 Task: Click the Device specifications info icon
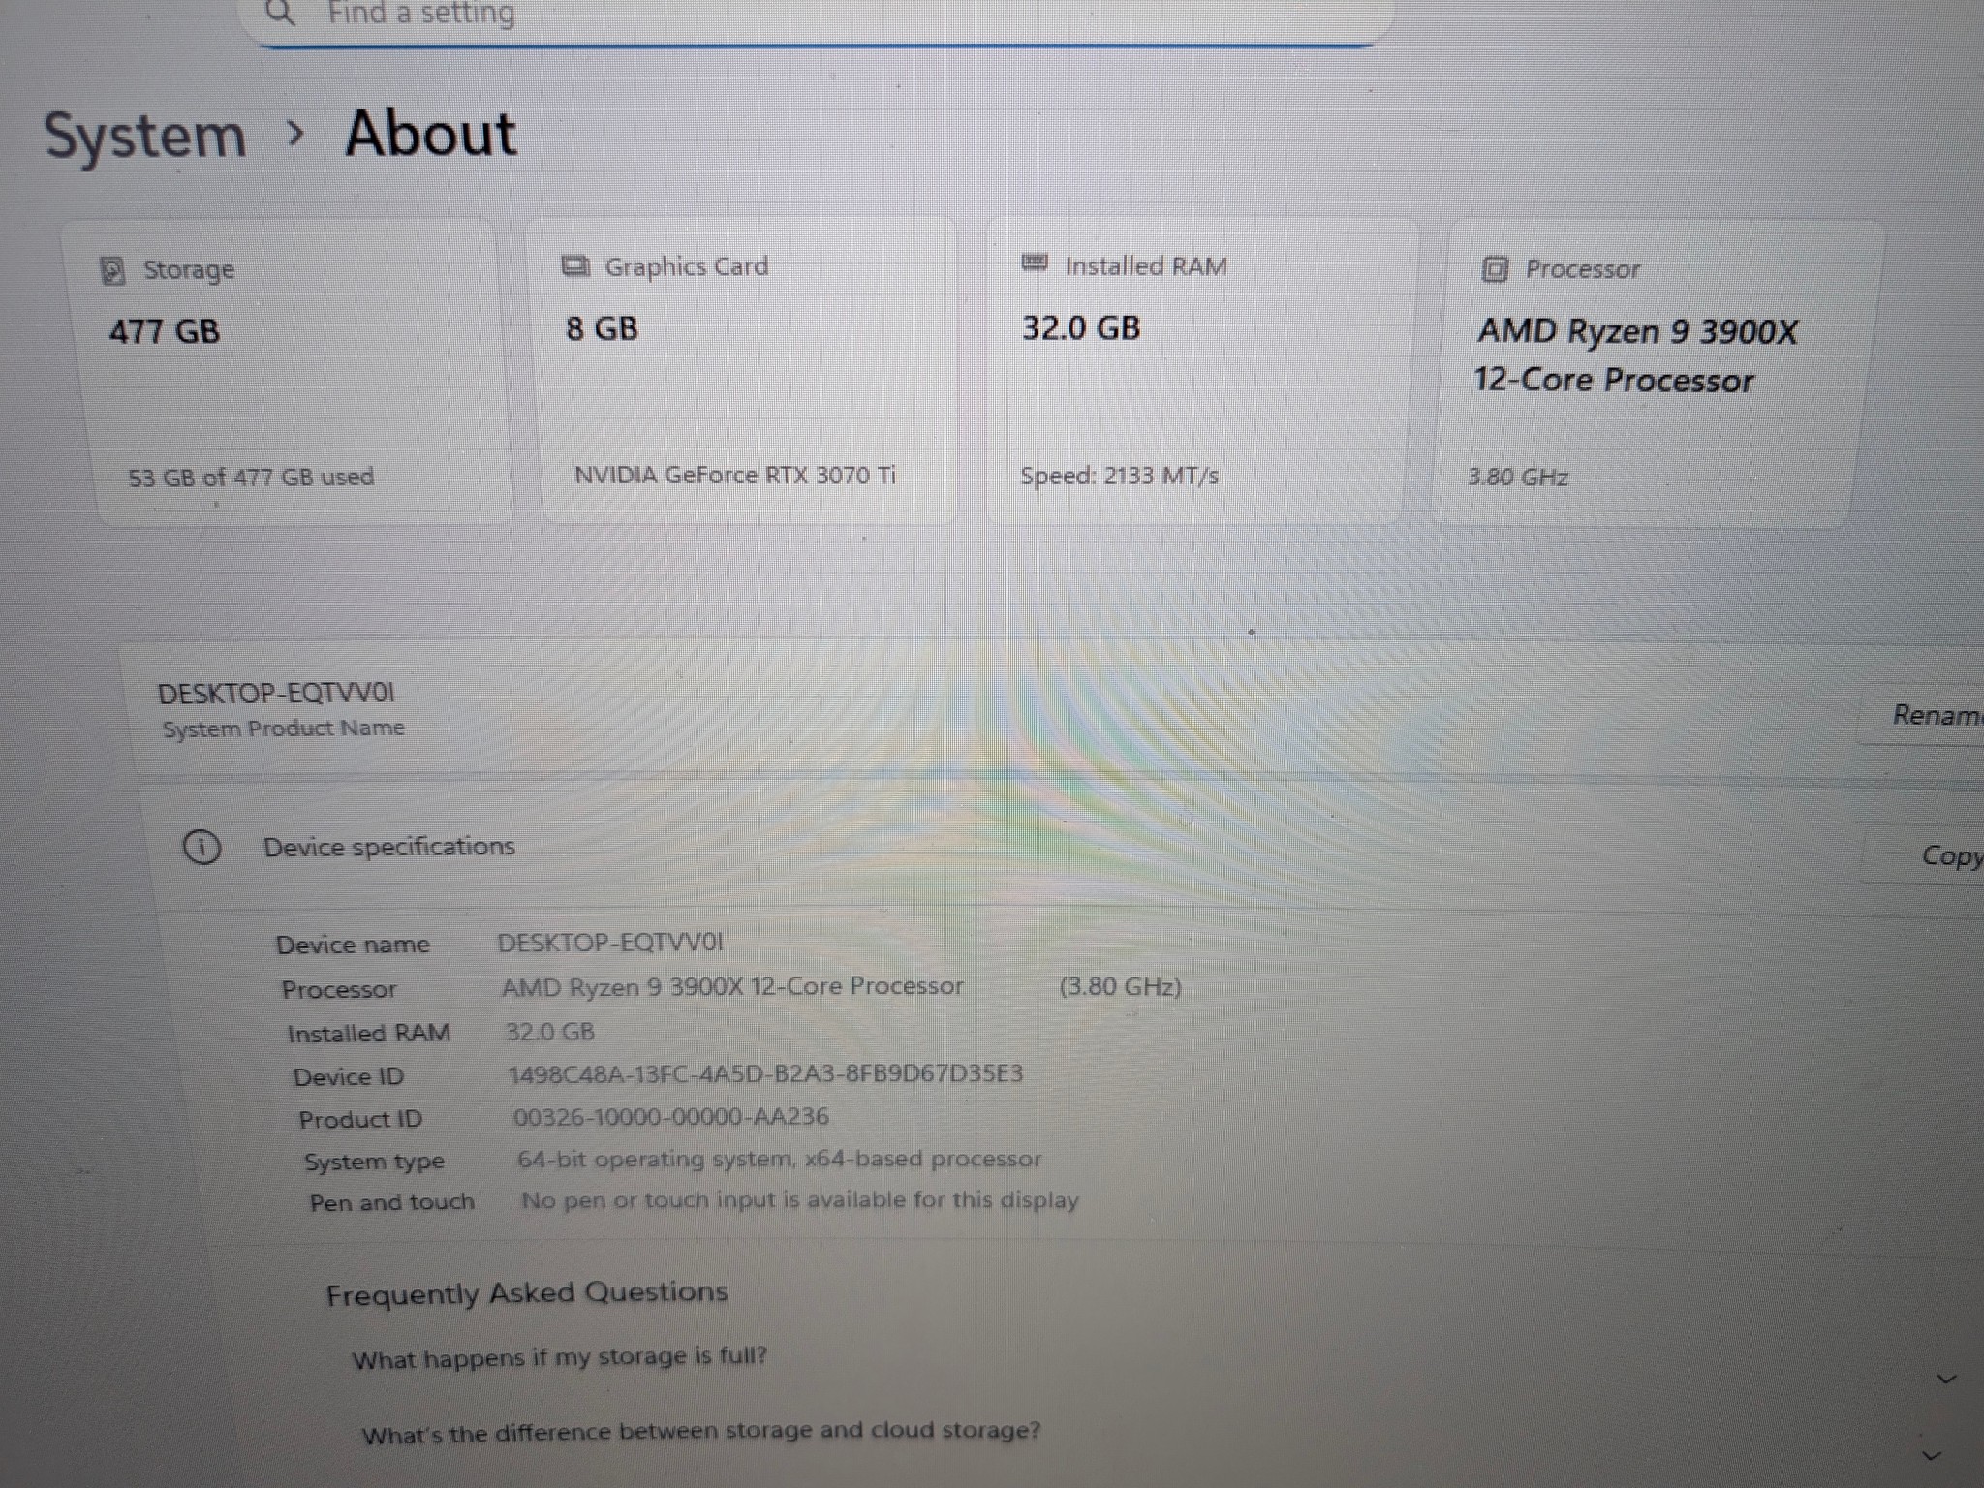tap(201, 848)
